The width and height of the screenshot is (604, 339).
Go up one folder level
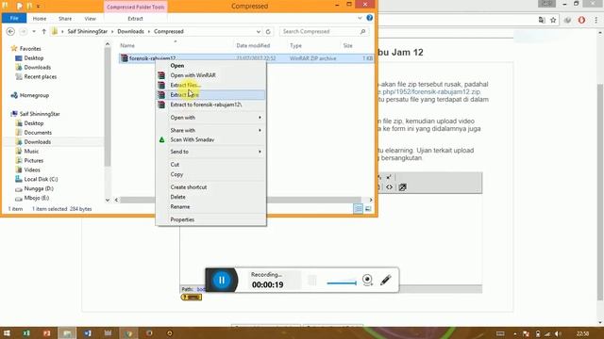(44, 31)
